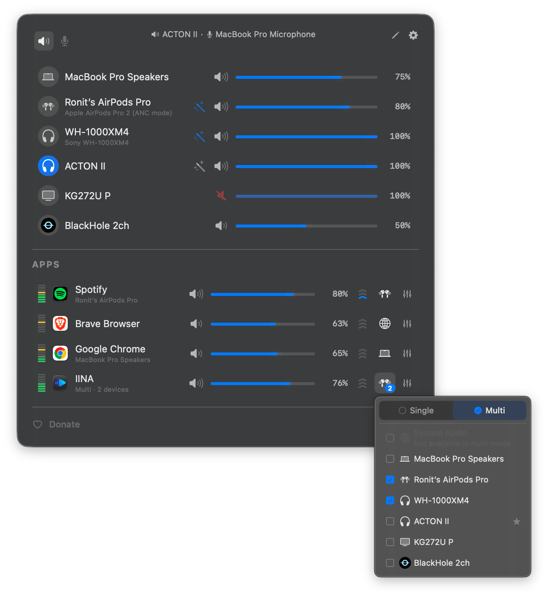
Task: Adjust the MacBook Pro Speakers volume slider
Action: (x=306, y=77)
